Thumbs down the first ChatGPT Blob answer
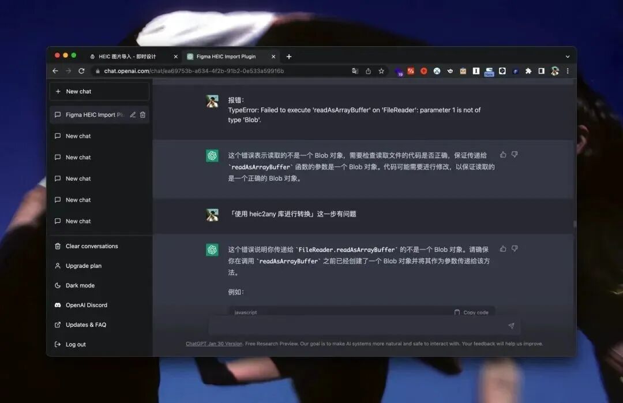The image size is (623, 403). point(515,154)
